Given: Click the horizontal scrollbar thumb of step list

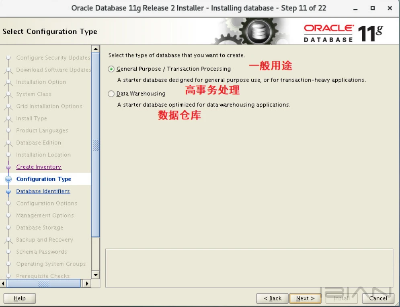Looking at the screenshot, I should click(44, 283).
